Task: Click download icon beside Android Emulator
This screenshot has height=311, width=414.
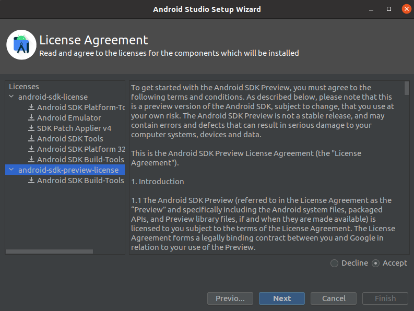Action: click(x=31, y=117)
